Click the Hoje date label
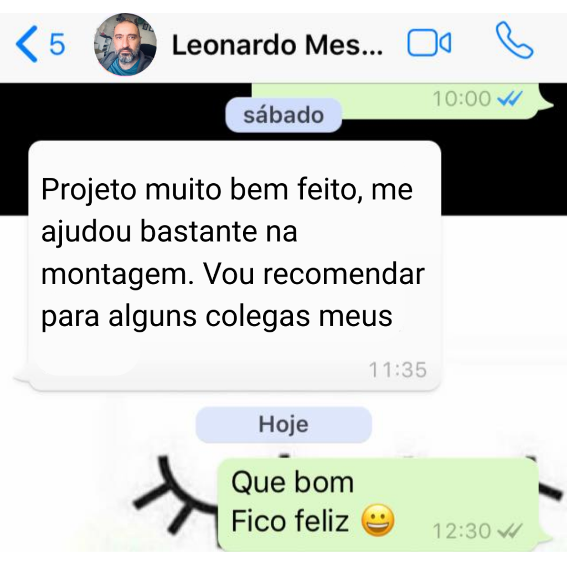Screen dimensions: 567x567 283,425
